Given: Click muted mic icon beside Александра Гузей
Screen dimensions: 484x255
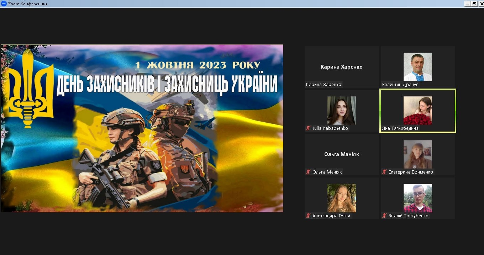Looking at the screenshot, I should 308,216.
